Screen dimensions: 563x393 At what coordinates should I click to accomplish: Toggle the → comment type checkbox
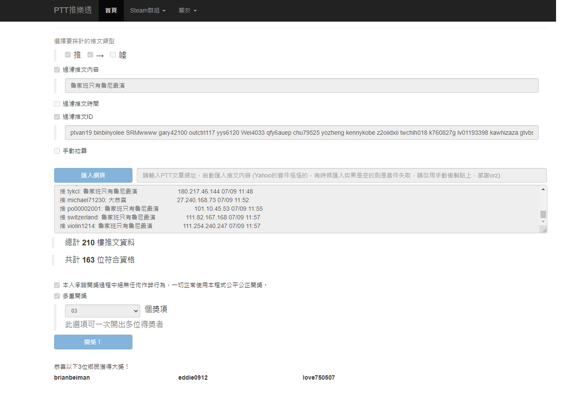point(90,55)
